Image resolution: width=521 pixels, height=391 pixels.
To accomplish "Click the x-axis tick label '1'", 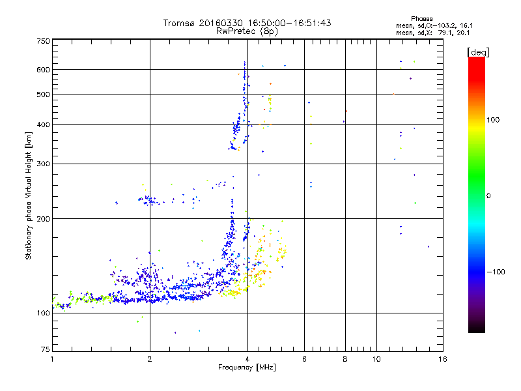I will 52,359.
